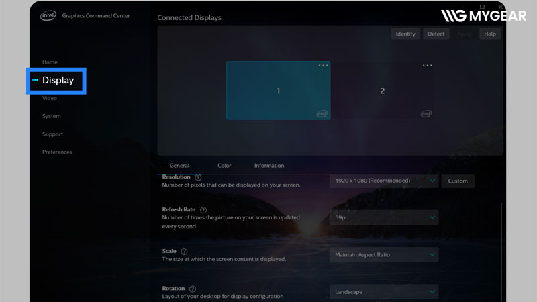Viewport: 537px width, 302px height.
Task: Open the Scale help tooltip icon
Action: (x=184, y=252)
